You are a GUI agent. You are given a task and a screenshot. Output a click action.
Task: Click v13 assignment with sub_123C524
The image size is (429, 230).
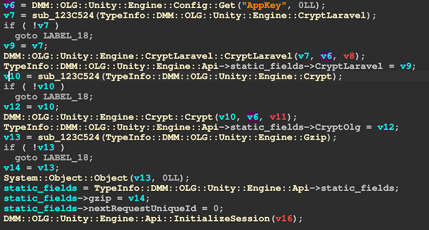click(170, 137)
